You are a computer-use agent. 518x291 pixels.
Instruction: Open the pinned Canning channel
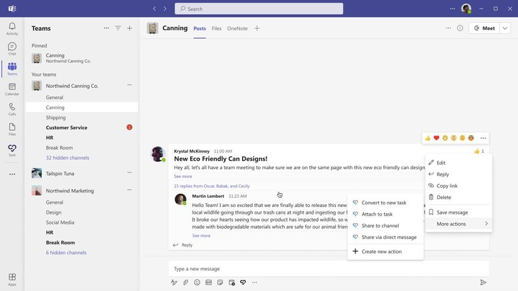82,58
